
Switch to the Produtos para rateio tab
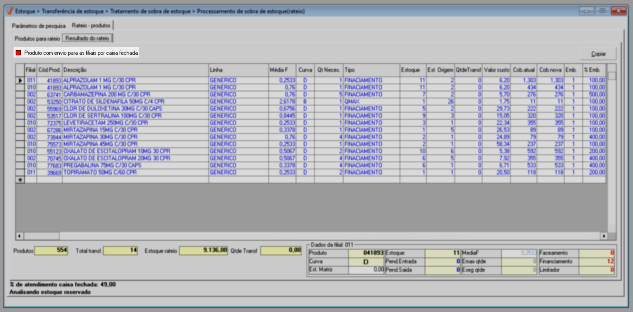tap(37, 39)
